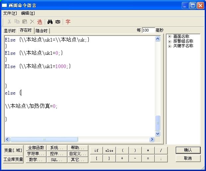Expand the 报警组名称 tree node

(x=169, y=42)
